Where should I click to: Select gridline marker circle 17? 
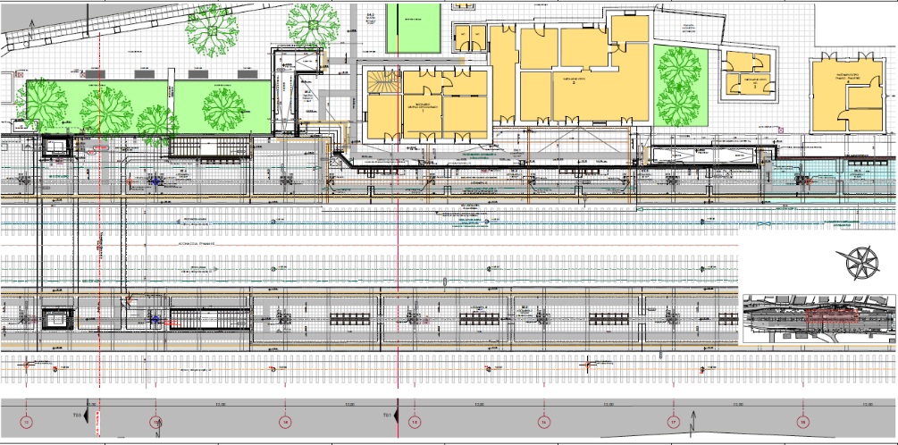coord(674,422)
